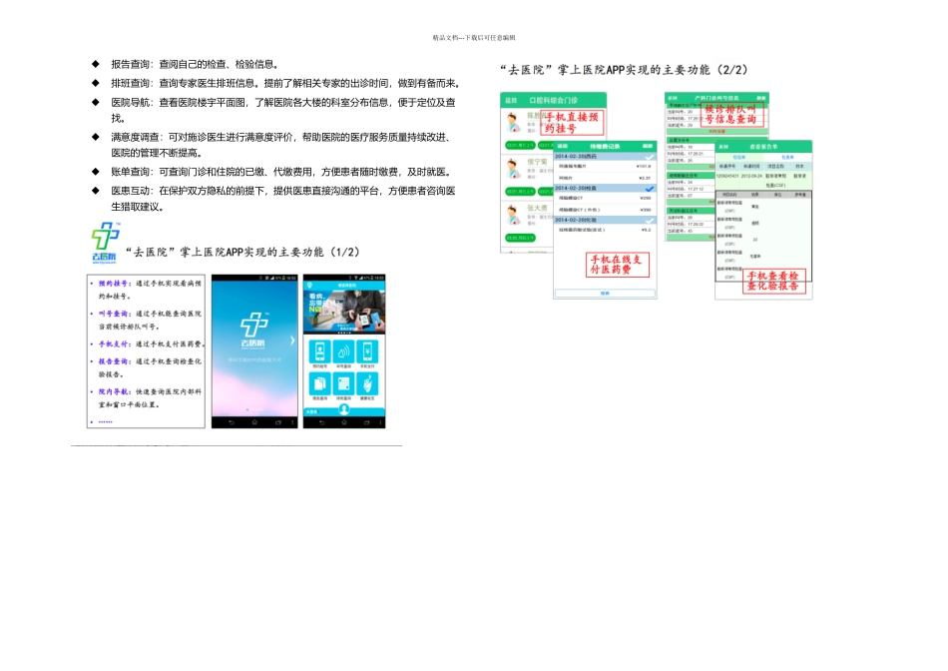Click the red label 手机在线支付医药费
The width and height of the screenshot is (948, 671).
pos(618,265)
